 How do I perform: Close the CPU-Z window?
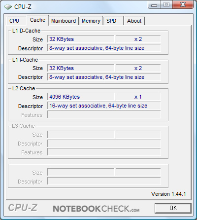tap(183, 5)
